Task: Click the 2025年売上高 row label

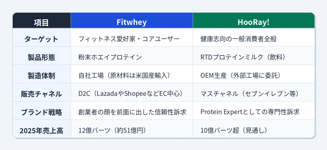Action: [x=42, y=130]
